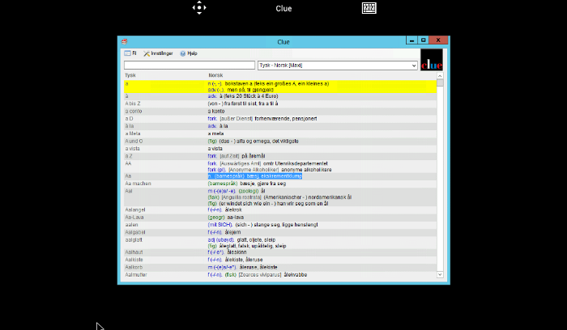Click translation 'på åremål'
Viewport: 567px width, 330px height.
coord(254,156)
